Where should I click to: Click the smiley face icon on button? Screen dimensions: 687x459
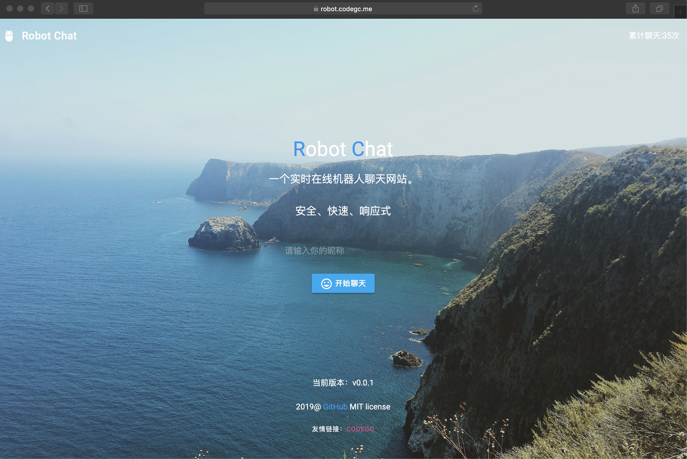pos(326,283)
